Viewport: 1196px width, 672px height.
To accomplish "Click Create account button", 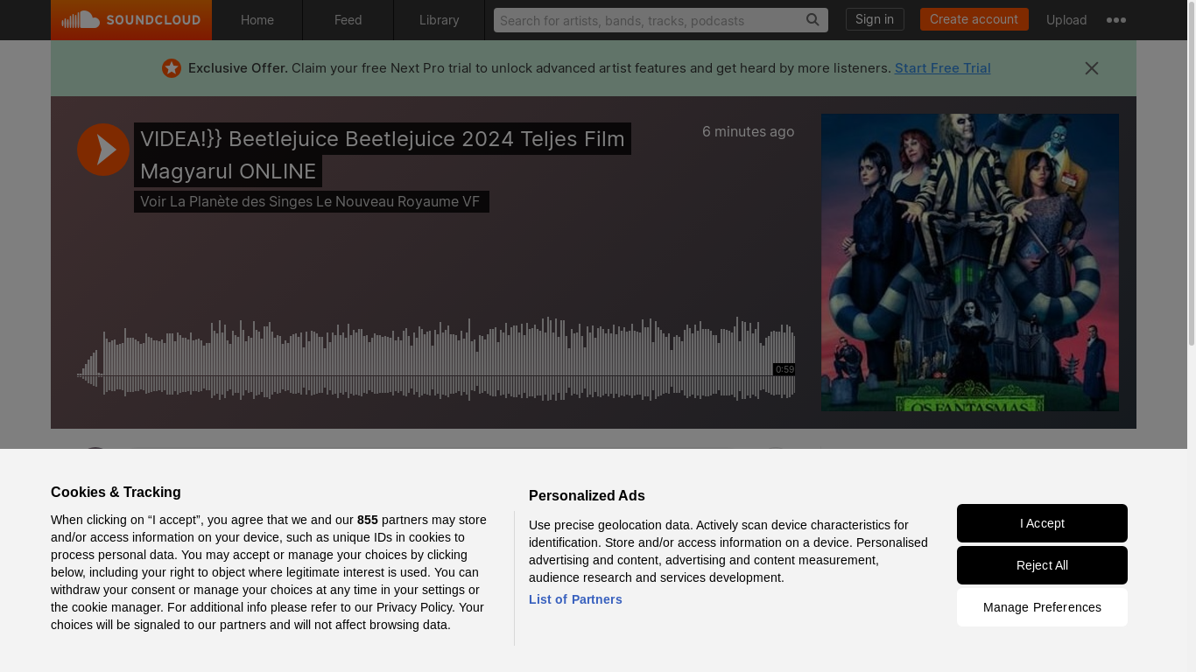I will pos(974,19).
